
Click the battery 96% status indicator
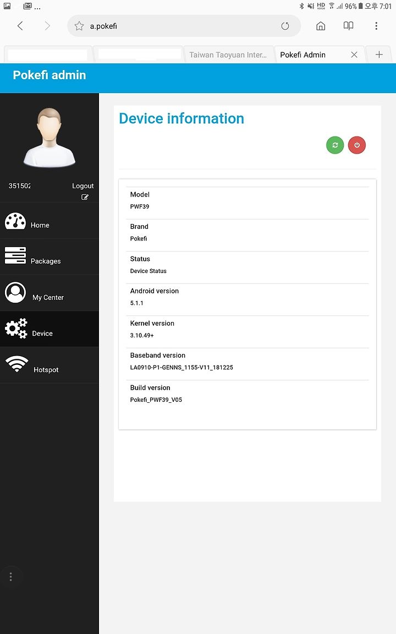(x=354, y=6)
